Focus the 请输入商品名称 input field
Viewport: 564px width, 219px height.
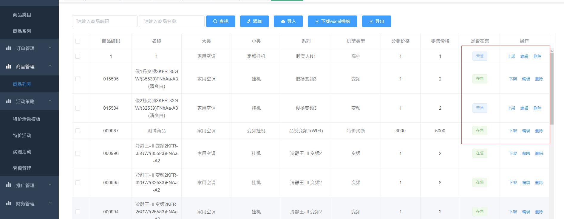[x=172, y=21]
